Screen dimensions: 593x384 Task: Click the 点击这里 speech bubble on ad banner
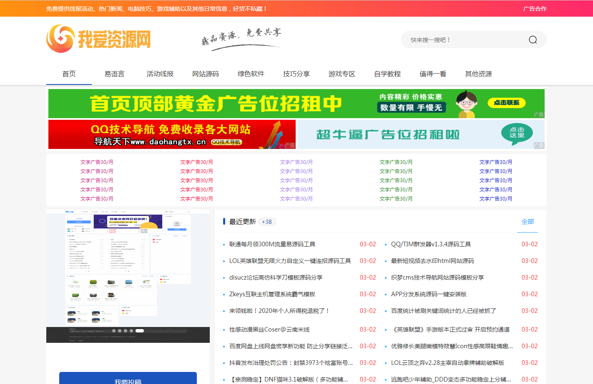(x=517, y=134)
